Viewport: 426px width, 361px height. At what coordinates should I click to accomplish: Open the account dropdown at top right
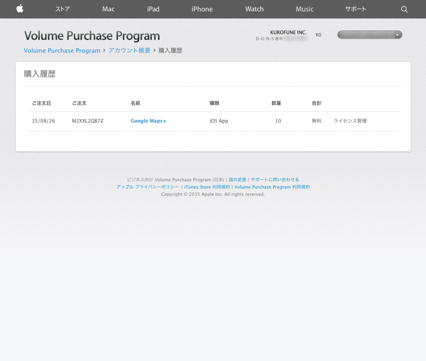click(x=369, y=35)
